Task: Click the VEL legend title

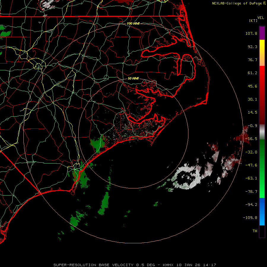Action: [261, 18]
